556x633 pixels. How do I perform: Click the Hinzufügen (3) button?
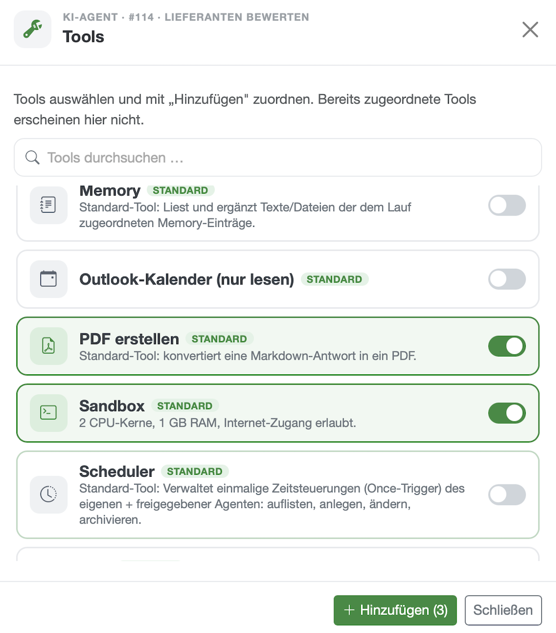click(395, 610)
